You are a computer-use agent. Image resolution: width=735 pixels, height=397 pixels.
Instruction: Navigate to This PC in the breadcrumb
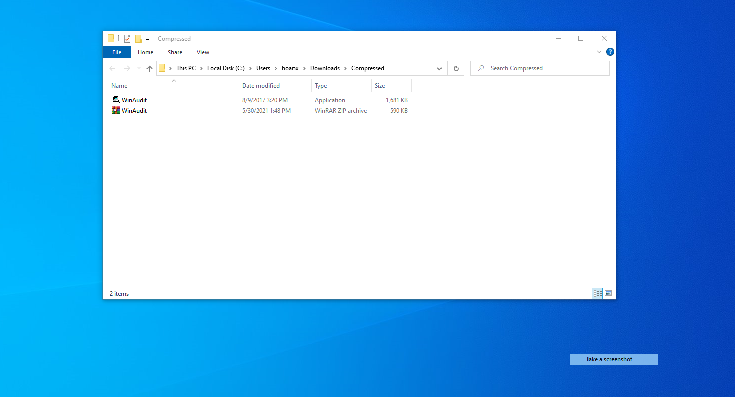pos(186,68)
